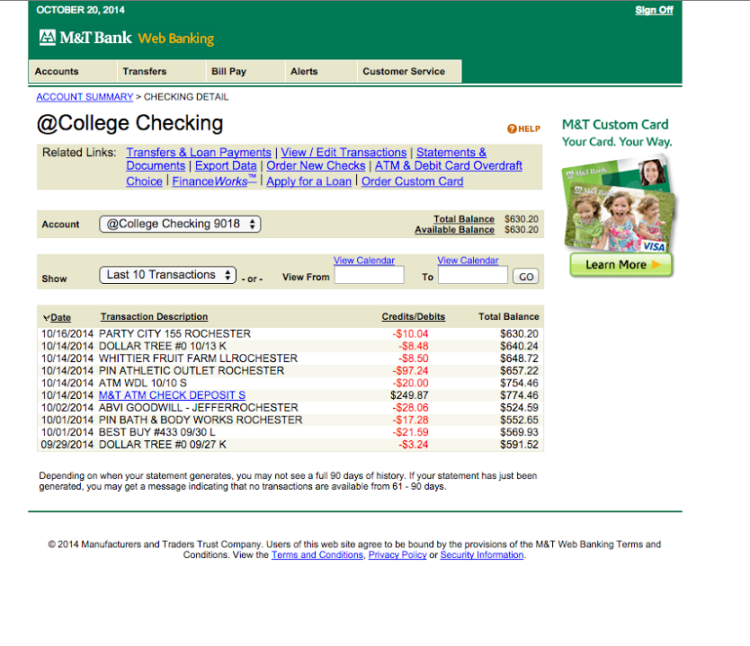750x646 pixels.
Task: Open Transfers & Loan Payments link
Action: click(199, 153)
